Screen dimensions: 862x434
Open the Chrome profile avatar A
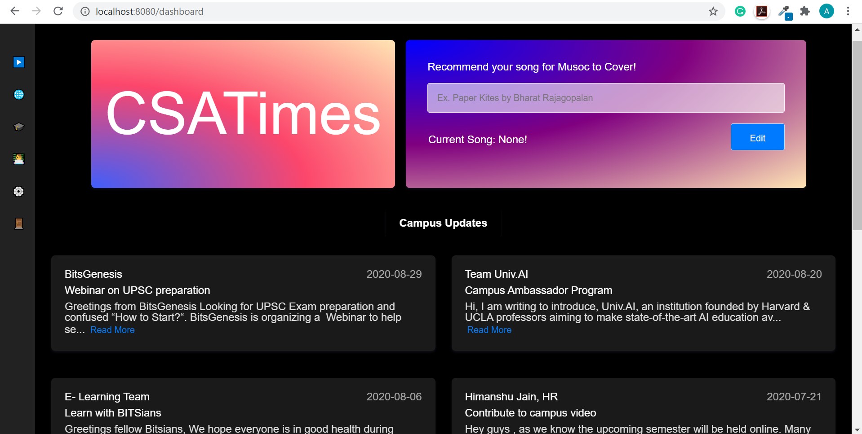[826, 11]
